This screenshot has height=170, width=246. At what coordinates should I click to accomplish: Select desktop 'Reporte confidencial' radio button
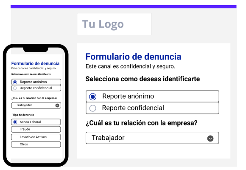(92, 108)
